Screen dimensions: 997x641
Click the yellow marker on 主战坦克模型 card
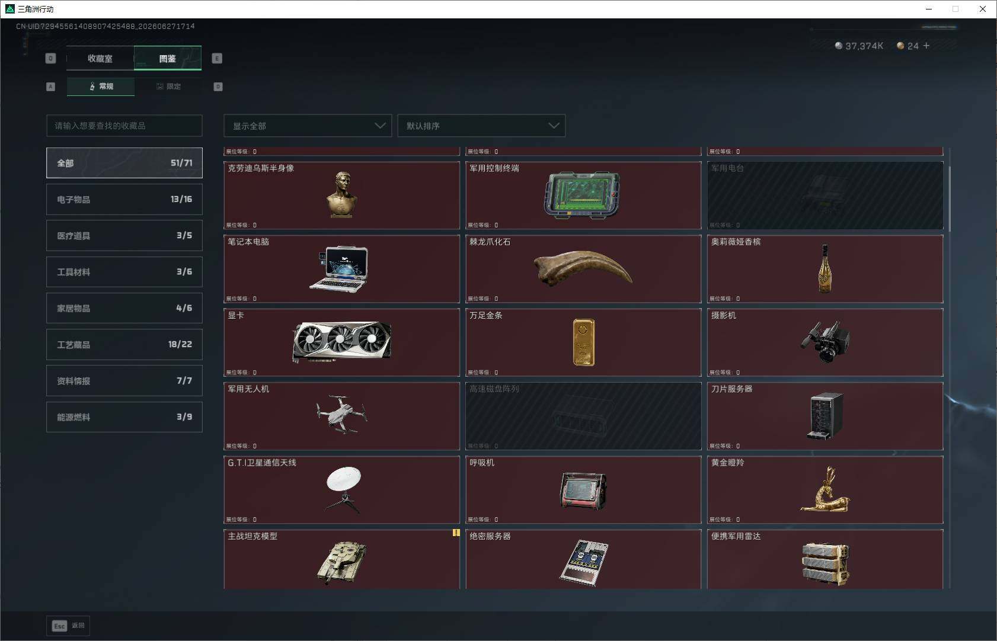coord(456,533)
